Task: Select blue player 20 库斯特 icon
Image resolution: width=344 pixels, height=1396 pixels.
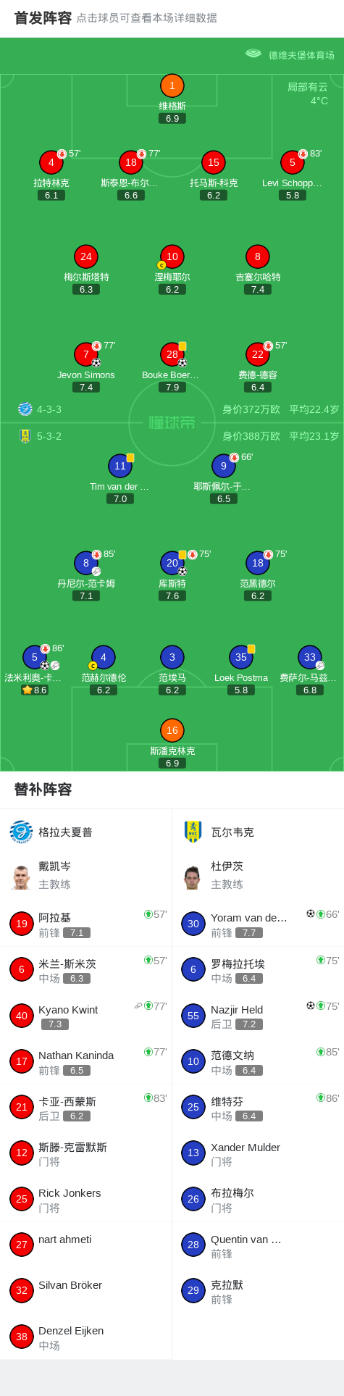Action: coord(172,563)
